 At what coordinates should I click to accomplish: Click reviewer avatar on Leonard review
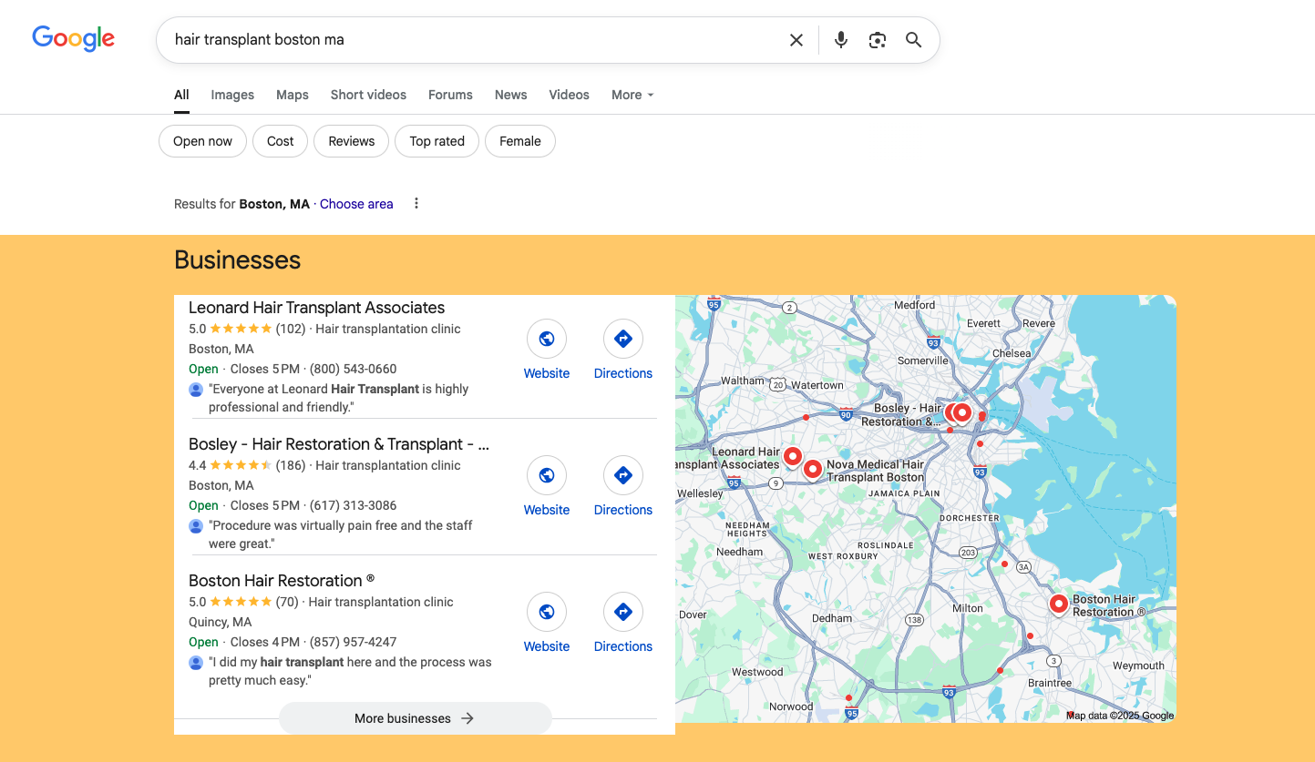(x=196, y=390)
